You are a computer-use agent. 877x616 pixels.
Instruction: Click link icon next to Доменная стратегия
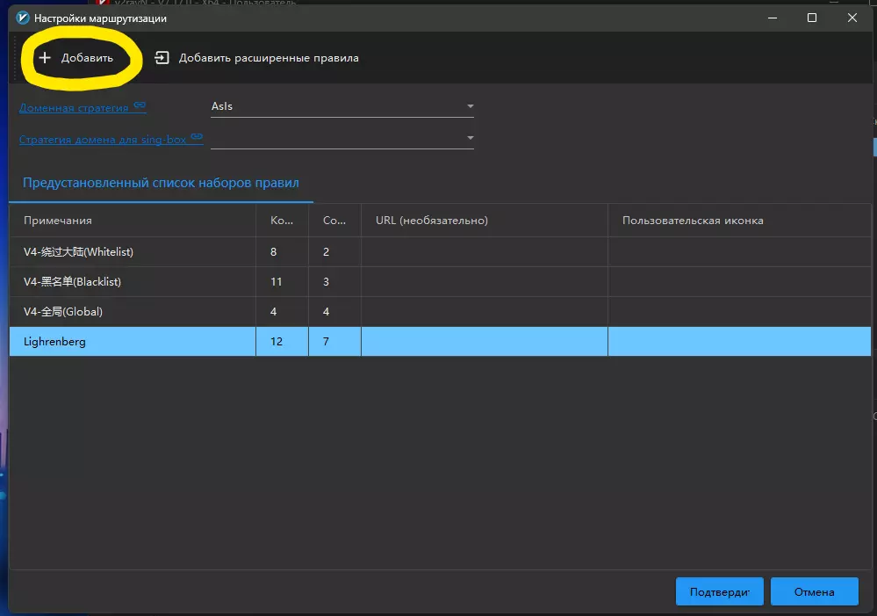click(x=140, y=106)
